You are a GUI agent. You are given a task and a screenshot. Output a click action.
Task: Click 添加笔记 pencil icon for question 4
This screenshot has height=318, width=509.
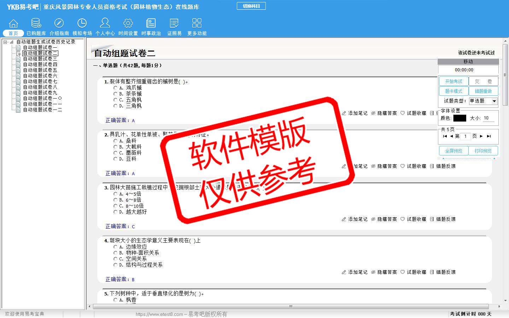point(344,272)
